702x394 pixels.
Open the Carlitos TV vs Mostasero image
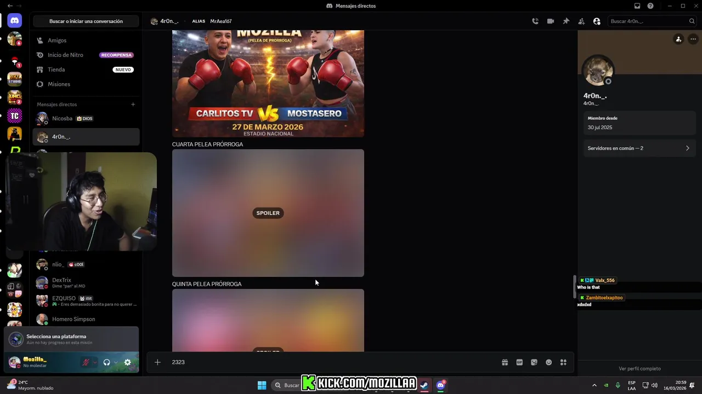[x=268, y=83]
